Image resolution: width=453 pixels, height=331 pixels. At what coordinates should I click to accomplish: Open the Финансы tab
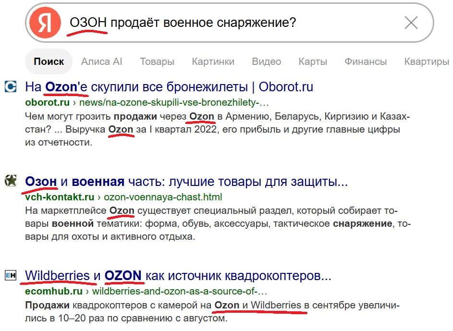pyautogui.click(x=366, y=61)
